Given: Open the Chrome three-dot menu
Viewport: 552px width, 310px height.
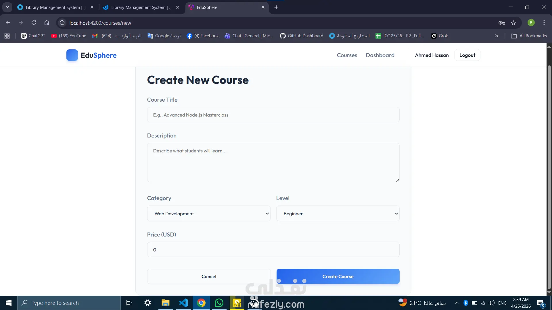Looking at the screenshot, I should click(x=544, y=23).
